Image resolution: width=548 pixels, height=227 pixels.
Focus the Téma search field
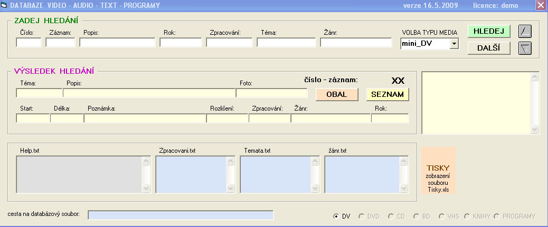pos(286,43)
